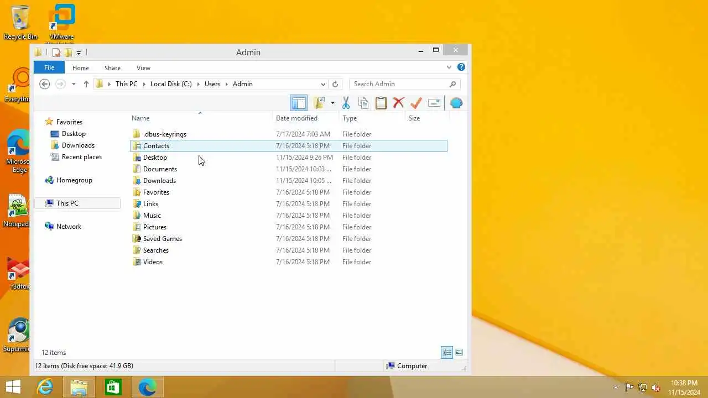Click the Cut scissors icon
This screenshot has height=398, width=708.
click(x=346, y=103)
